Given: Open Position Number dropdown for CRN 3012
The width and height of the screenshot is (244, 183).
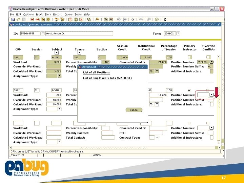Looking at the screenshot, I should coord(211,95).
